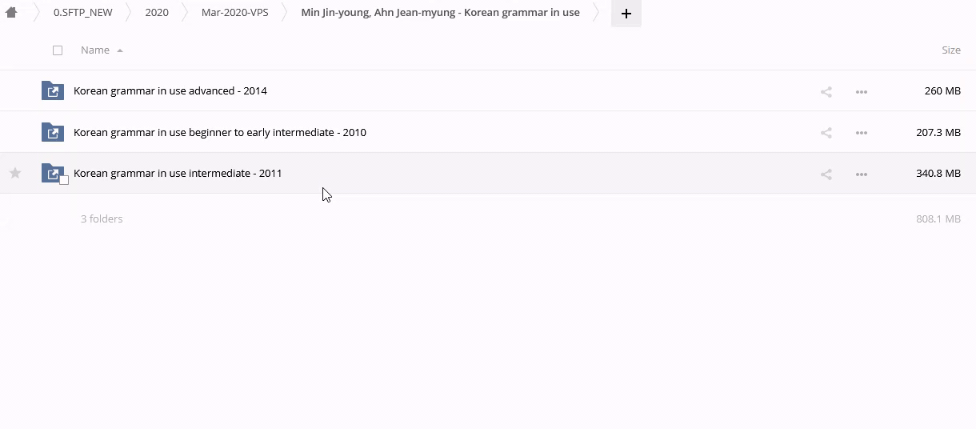Open current folder breadcrumb Korean grammar in use

pyautogui.click(x=440, y=13)
